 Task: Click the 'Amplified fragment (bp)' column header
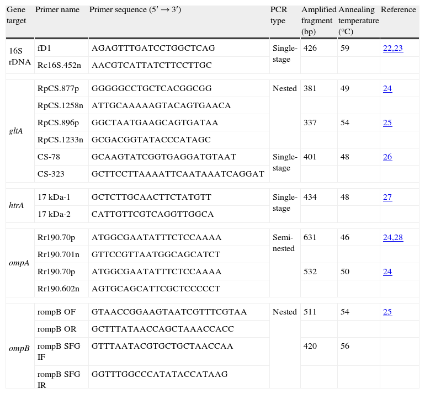click(x=318, y=20)
